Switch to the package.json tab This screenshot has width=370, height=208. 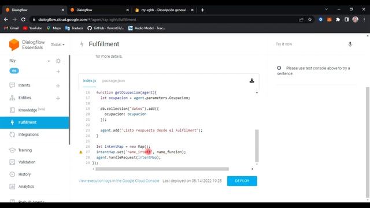tap(113, 81)
